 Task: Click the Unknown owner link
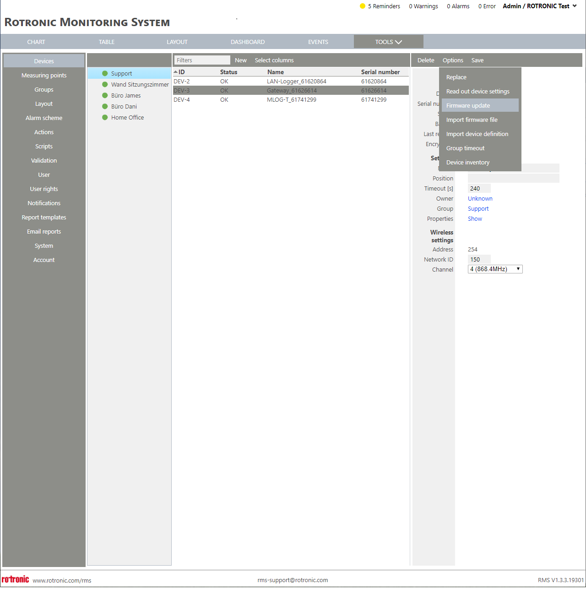click(x=480, y=198)
